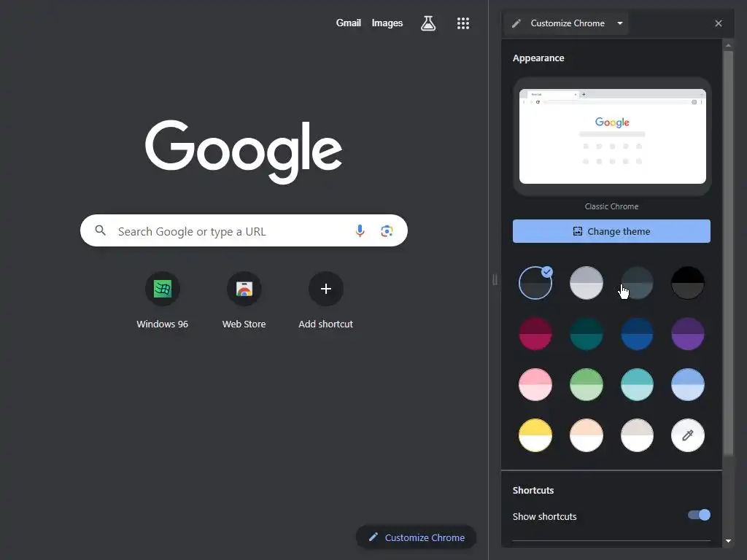Select the dark teal color swatch
Viewport: 747px width, 560px height.
tap(587, 334)
